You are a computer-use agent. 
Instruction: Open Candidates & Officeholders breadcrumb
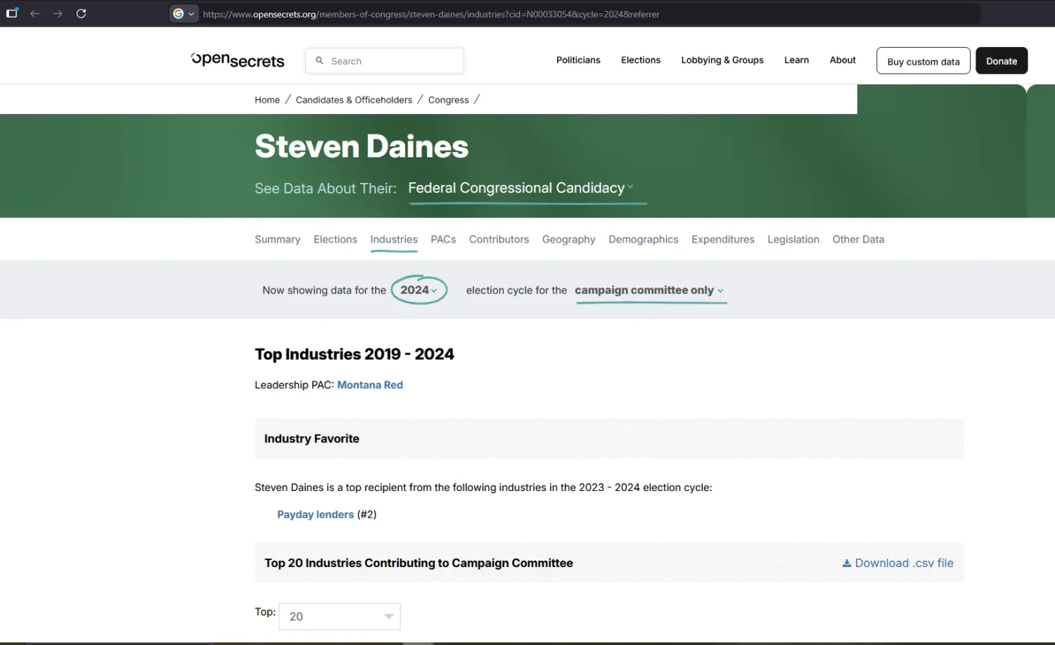coord(354,100)
